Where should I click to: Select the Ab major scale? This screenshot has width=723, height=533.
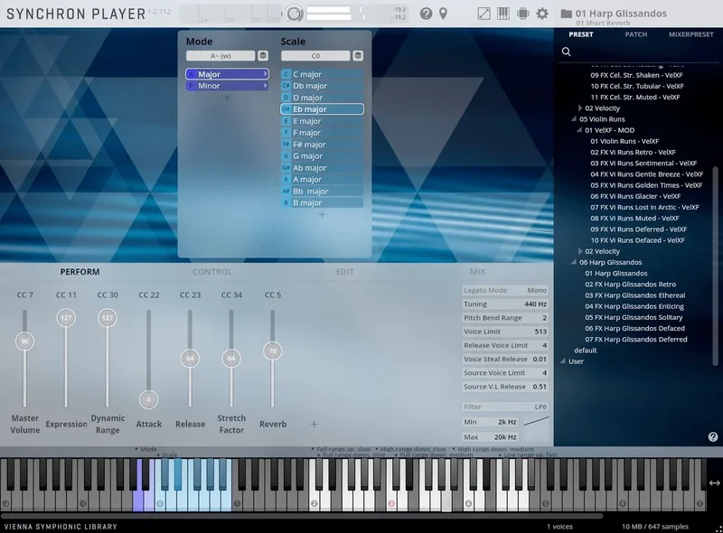point(323,168)
